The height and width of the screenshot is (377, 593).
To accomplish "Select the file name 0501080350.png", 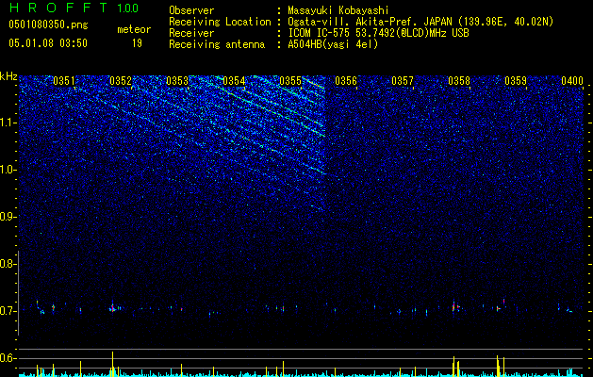I will pos(48,25).
